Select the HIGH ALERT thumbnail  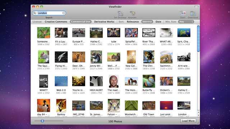pyautogui.click(x=96, y=81)
